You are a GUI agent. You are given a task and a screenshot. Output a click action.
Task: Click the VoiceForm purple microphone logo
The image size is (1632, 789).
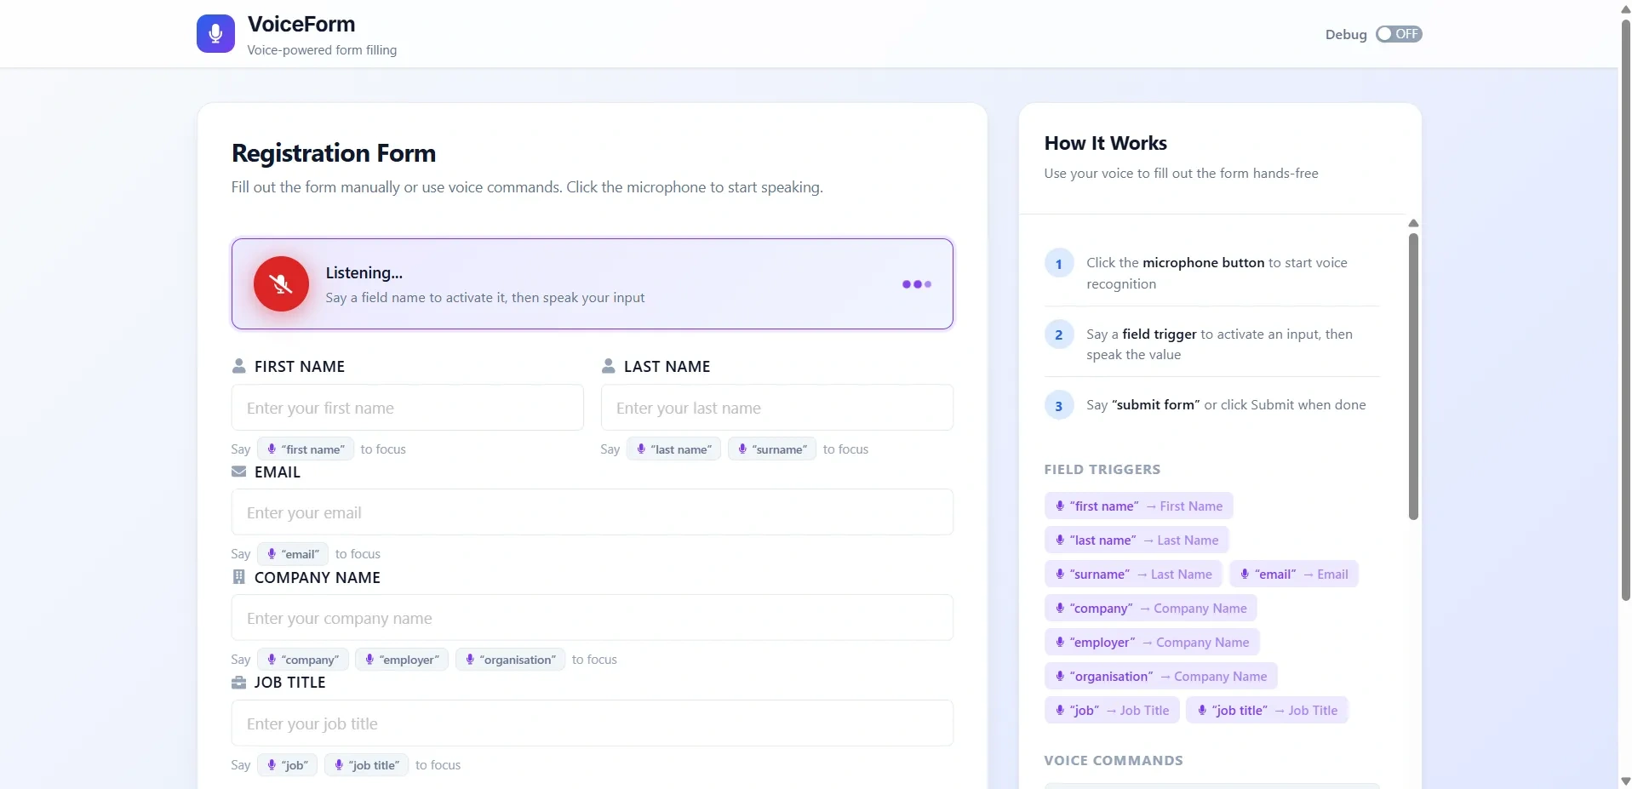215,34
